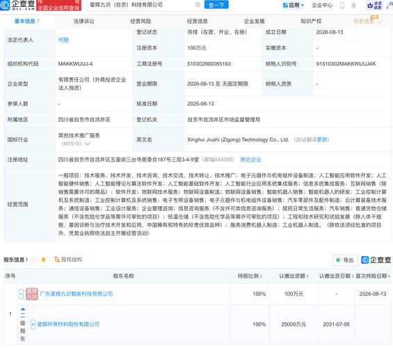
Task: Click the info circle beside 股东信息
Action: coord(33,260)
